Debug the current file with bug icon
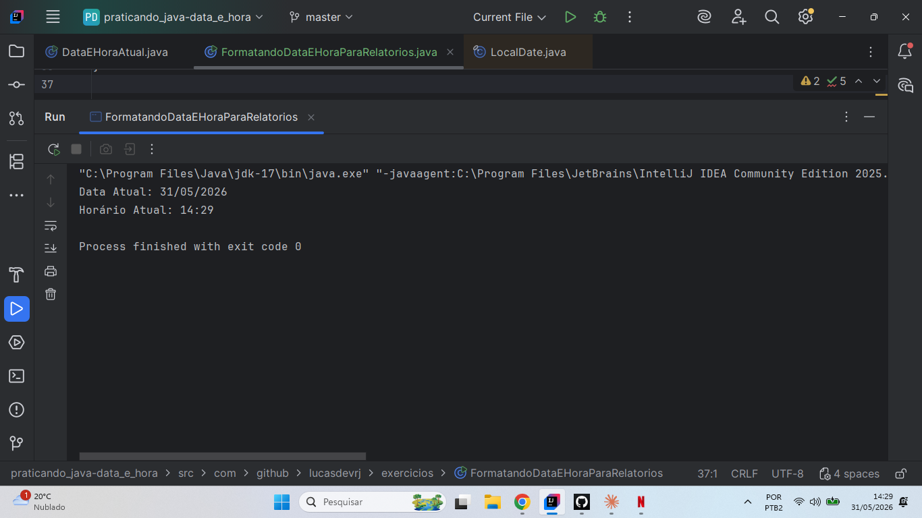The width and height of the screenshot is (922, 518). tap(600, 17)
